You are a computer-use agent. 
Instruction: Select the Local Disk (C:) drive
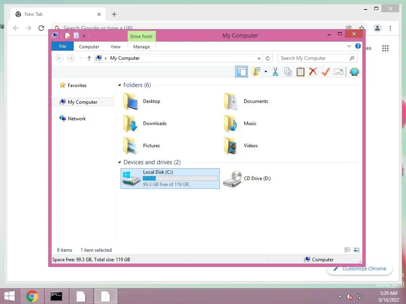tap(170, 179)
